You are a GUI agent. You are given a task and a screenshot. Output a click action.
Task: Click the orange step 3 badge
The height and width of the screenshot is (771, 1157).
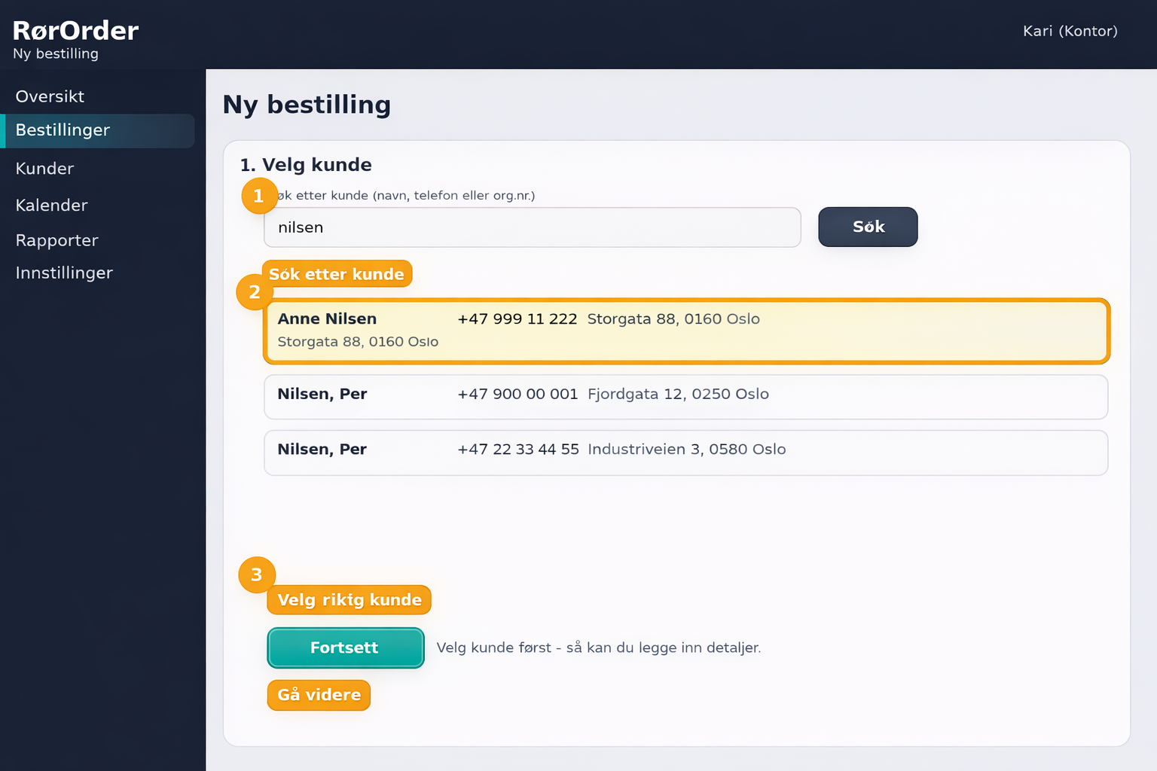(257, 574)
